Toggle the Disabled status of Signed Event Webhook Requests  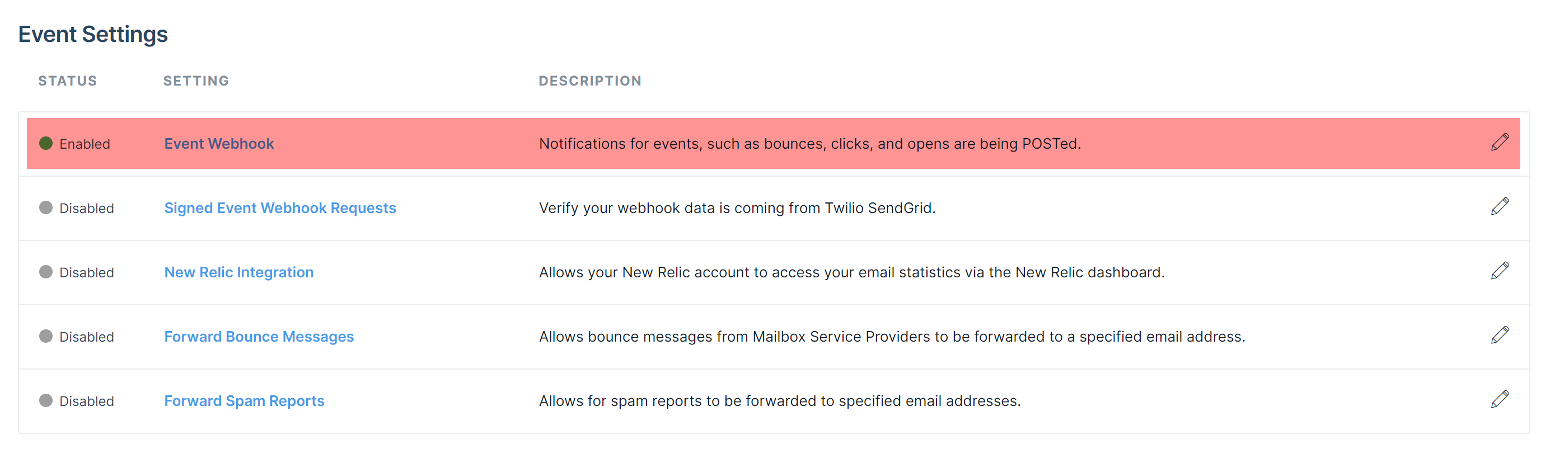click(x=46, y=207)
